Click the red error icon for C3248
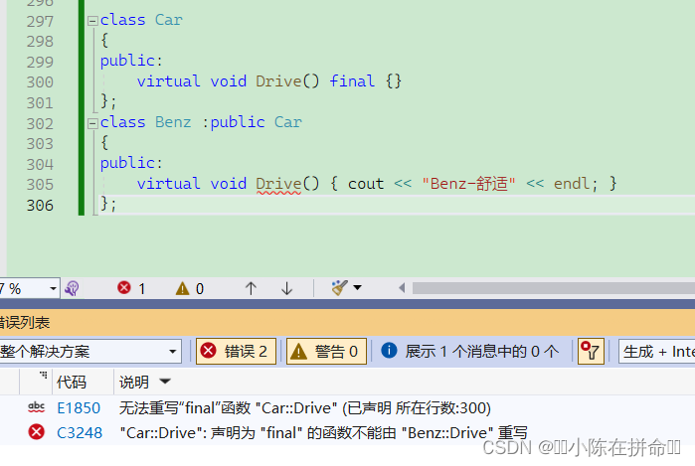Screen dimensions: 695x466 coord(37,432)
